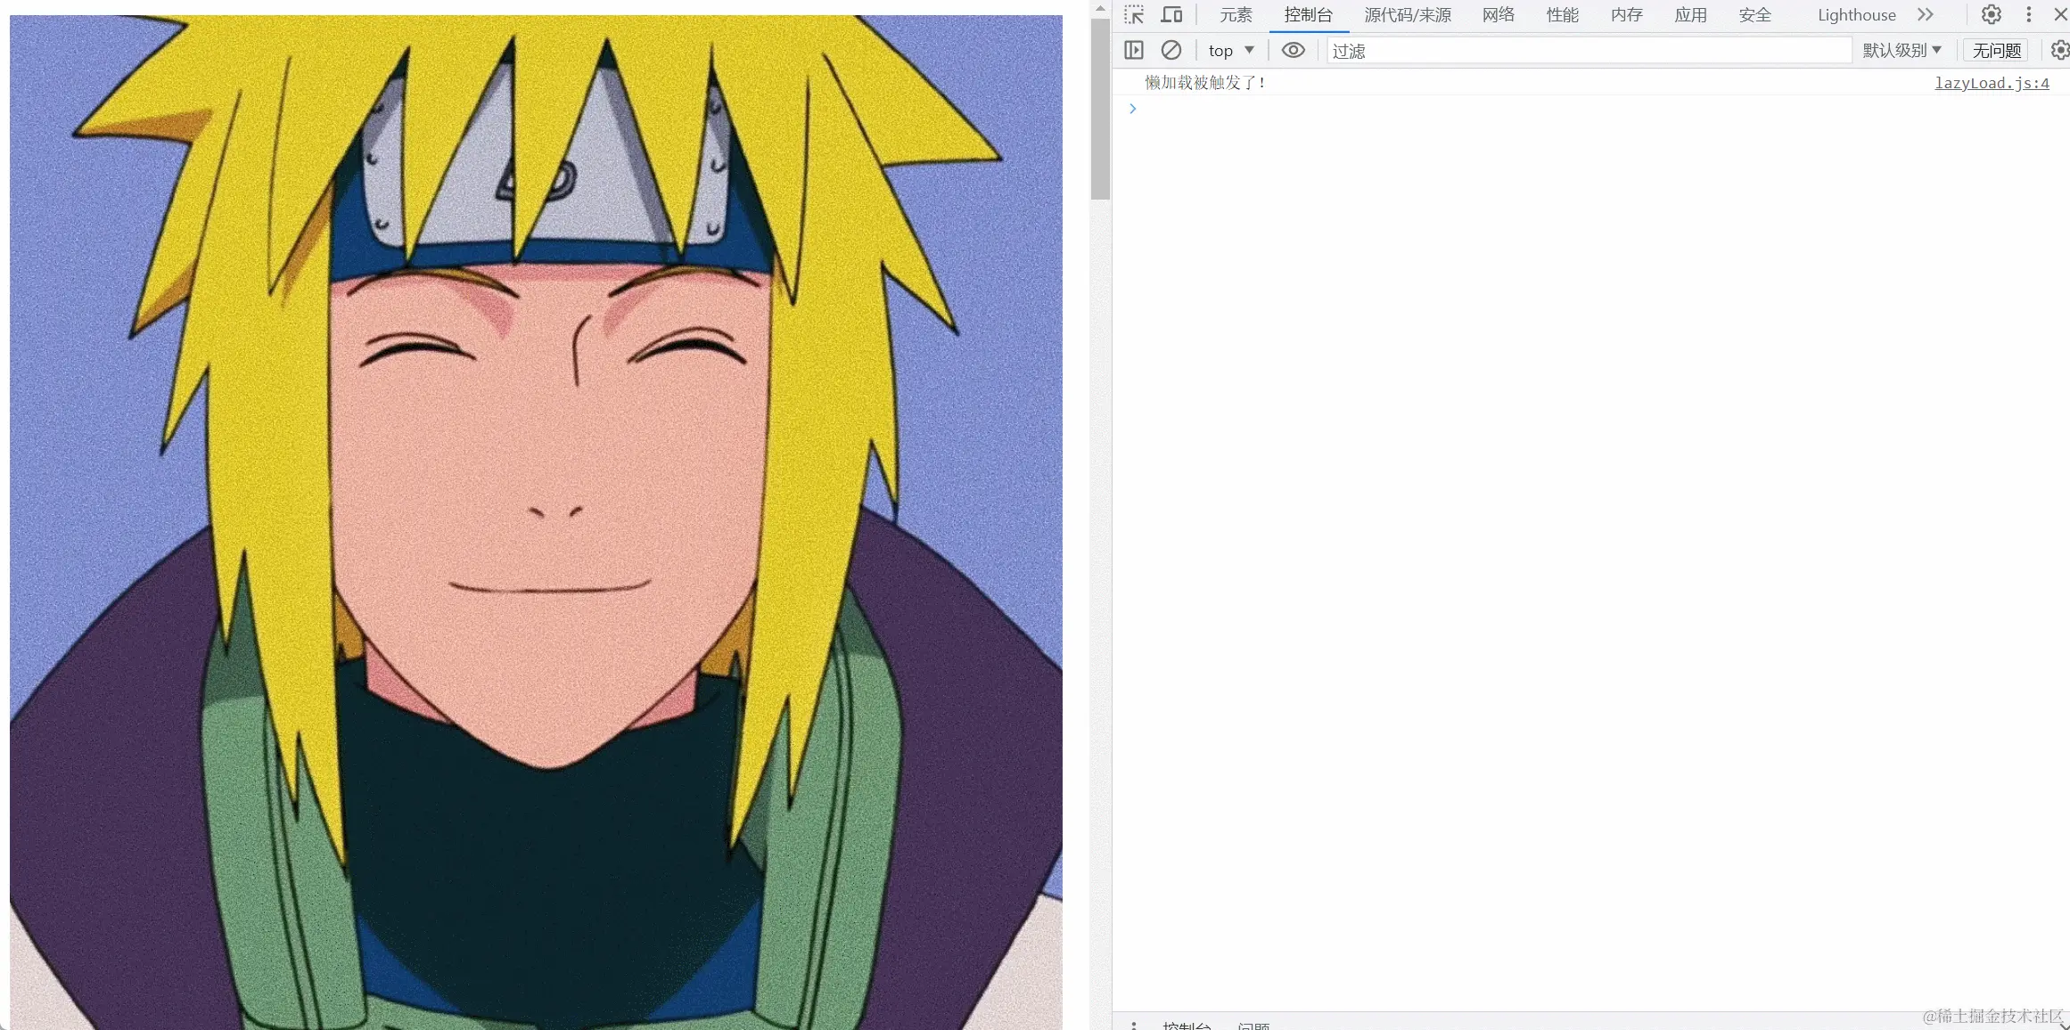The image size is (2070, 1030).
Task: Toggle the device toolbar icon
Action: click(1171, 15)
